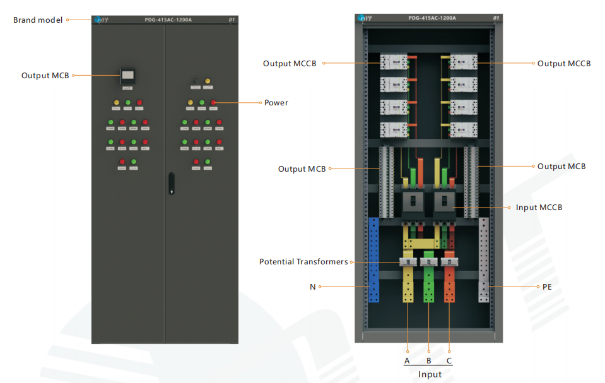The height and width of the screenshot is (383, 605).
Task: Click the blue N neutral busbar
Action: (x=373, y=260)
